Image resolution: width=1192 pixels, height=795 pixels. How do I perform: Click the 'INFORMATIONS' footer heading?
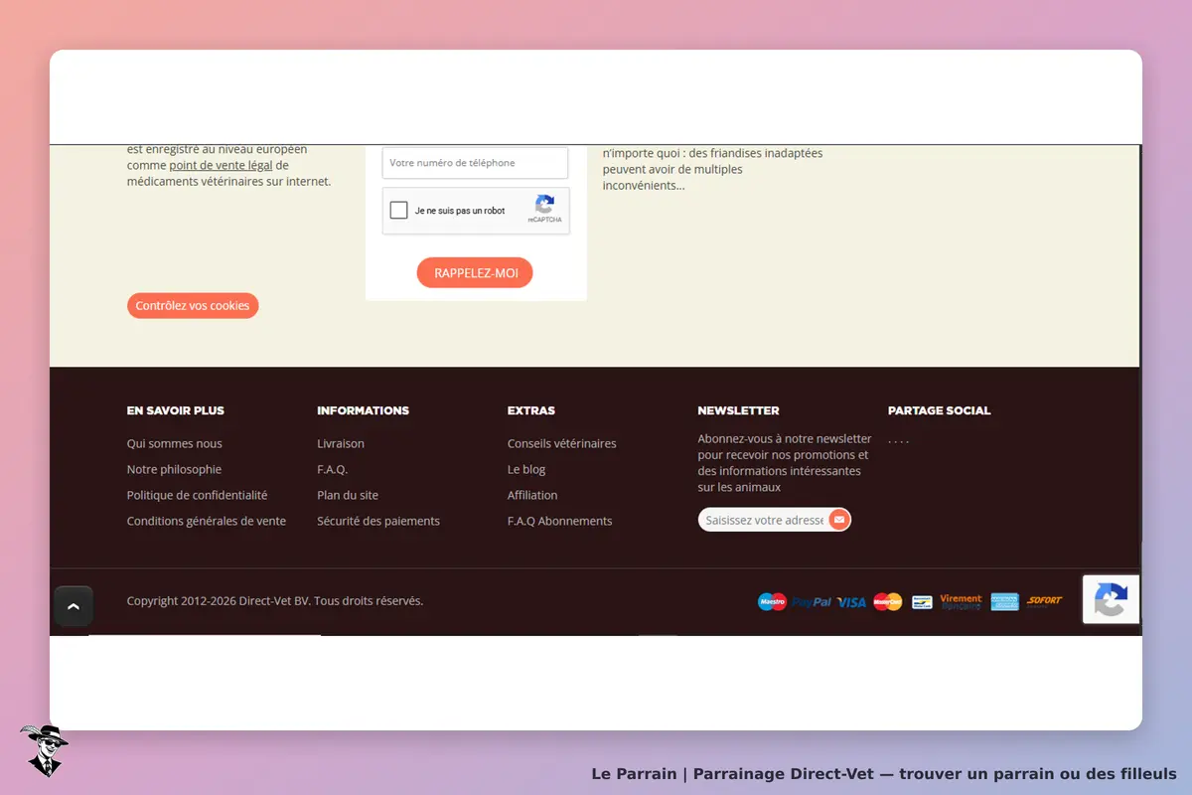[x=363, y=410]
